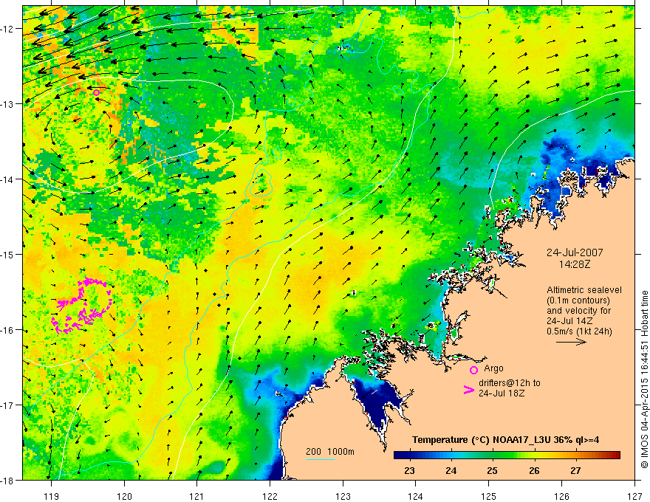Click the IMOS copyright timestamp text
Viewport: 650px width, 502px height.
(x=644, y=379)
